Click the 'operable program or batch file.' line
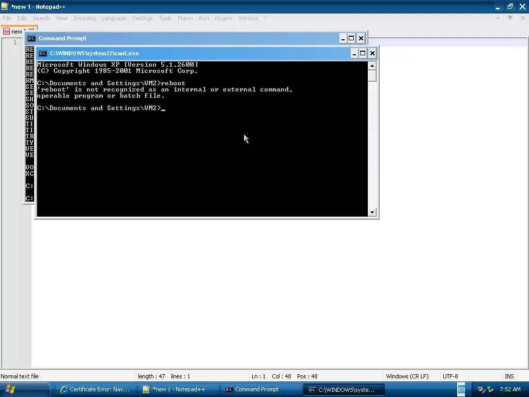The width and height of the screenshot is (529, 397). pyautogui.click(x=101, y=96)
